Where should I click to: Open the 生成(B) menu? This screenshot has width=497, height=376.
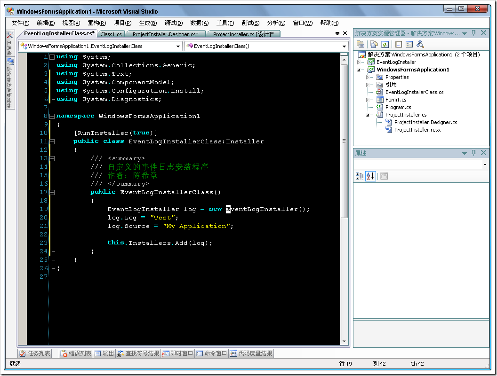pos(148,23)
